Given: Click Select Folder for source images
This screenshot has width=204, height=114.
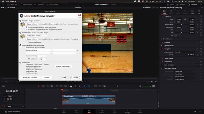Looking at the screenshot, I should tap(32, 24).
